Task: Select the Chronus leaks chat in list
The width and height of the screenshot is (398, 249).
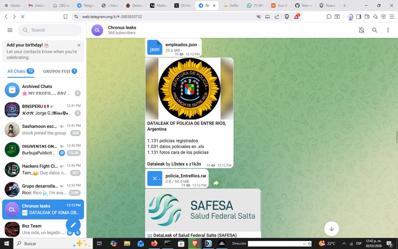Action: (x=43, y=209)
